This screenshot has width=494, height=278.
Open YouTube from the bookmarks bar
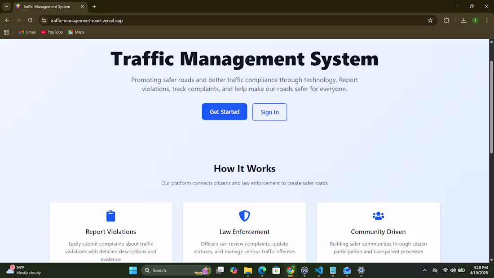[x=52, y=32]
